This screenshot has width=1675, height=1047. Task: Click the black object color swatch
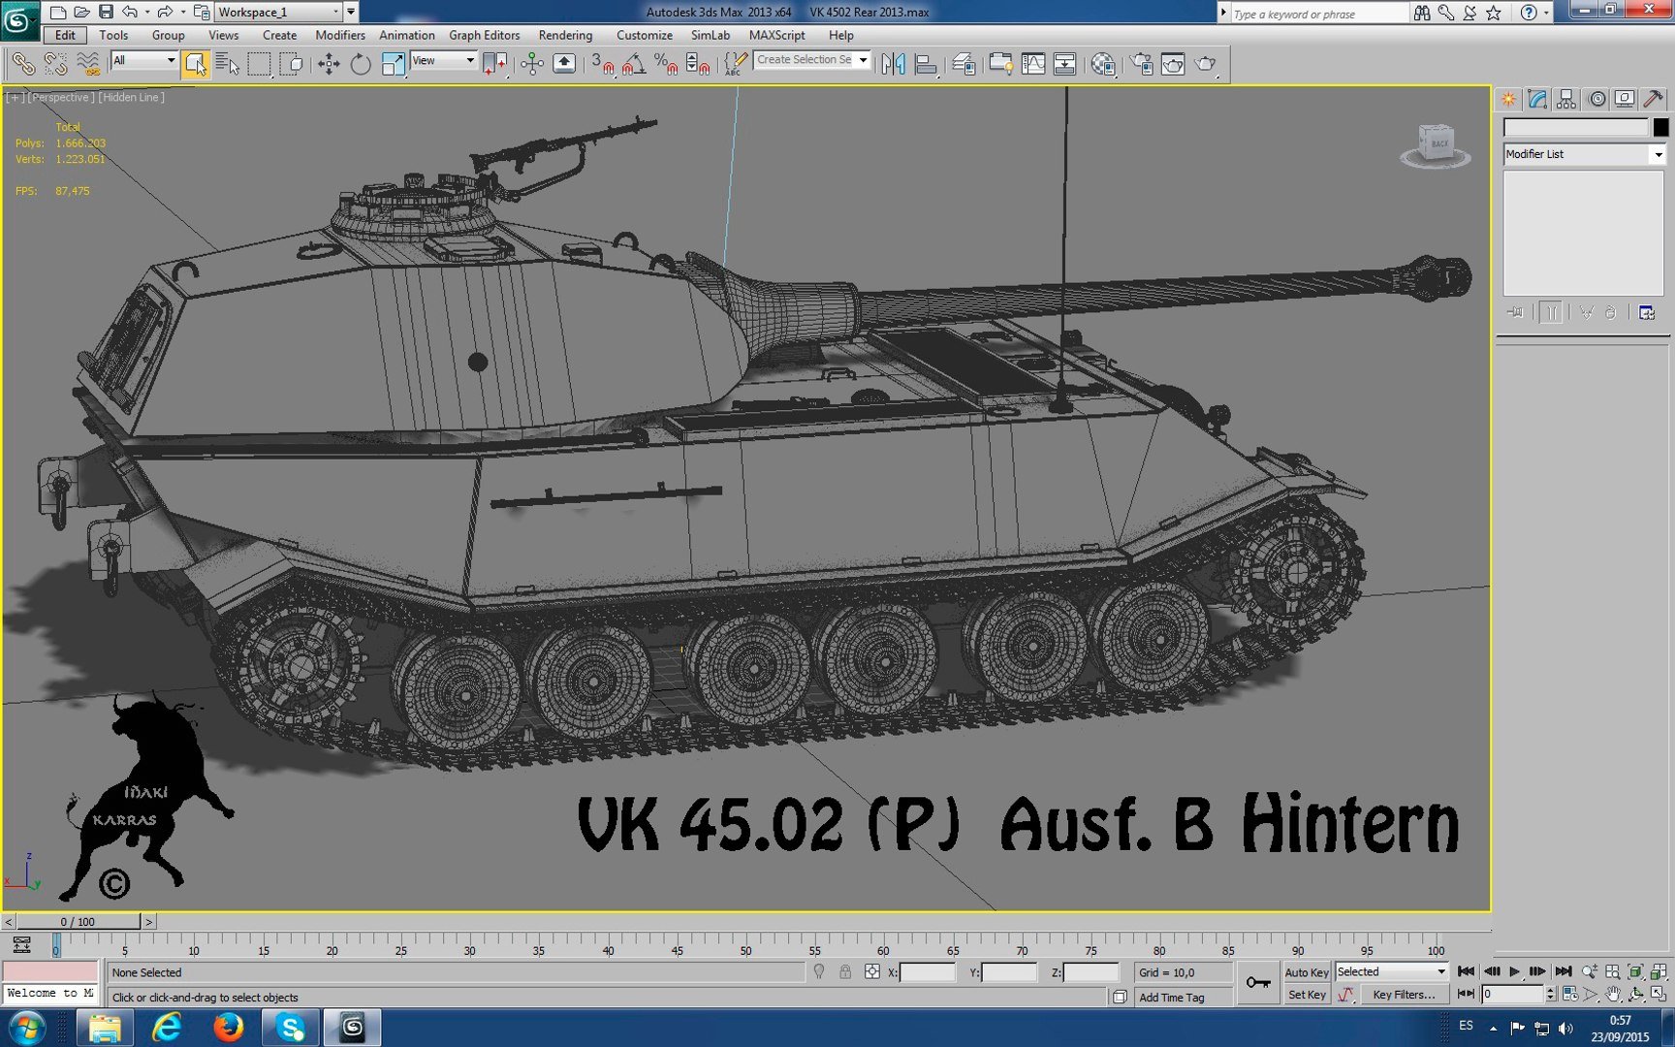click(x=1660, y=127)
